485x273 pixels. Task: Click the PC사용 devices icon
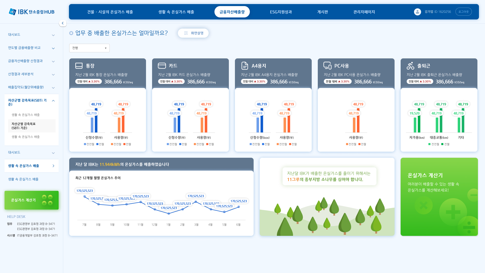pos(327,66)
